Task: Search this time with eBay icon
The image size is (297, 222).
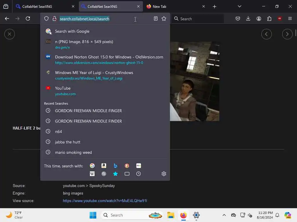Action: [138, 166]
